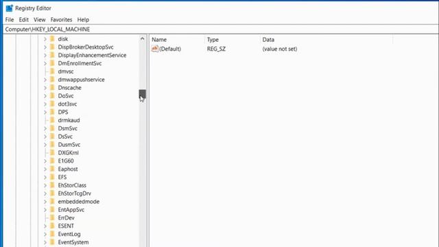This screenshot has width=439, height=247.
Task: Click the tree scrollbar up arrow
Action: pos(142,38)
